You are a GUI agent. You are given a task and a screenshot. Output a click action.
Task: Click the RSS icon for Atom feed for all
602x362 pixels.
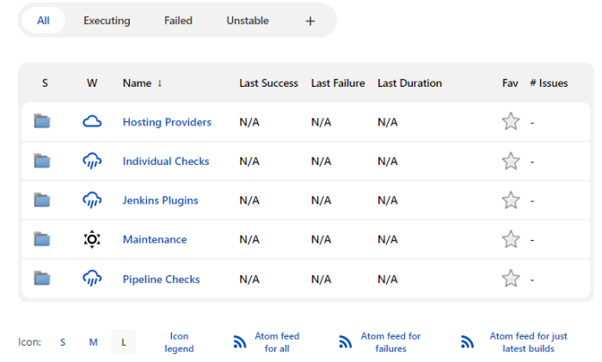coord(240,342)
